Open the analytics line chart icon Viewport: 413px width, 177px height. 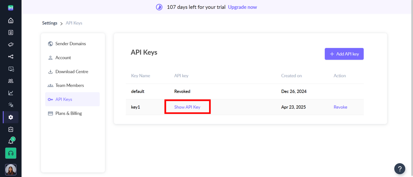point(10,93)
